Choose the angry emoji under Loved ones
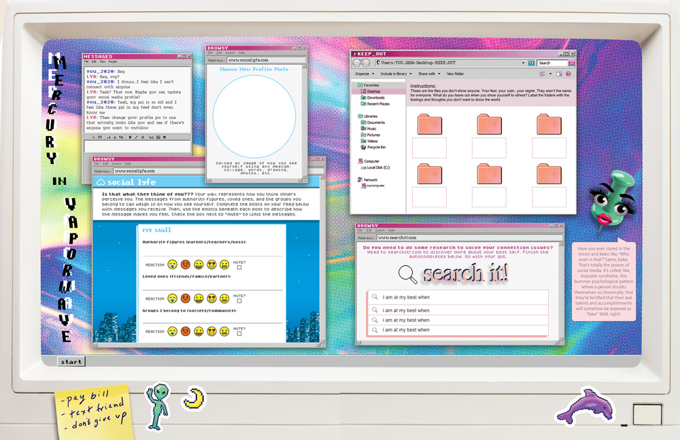680x440 pixels. click(x=185, y=299)
